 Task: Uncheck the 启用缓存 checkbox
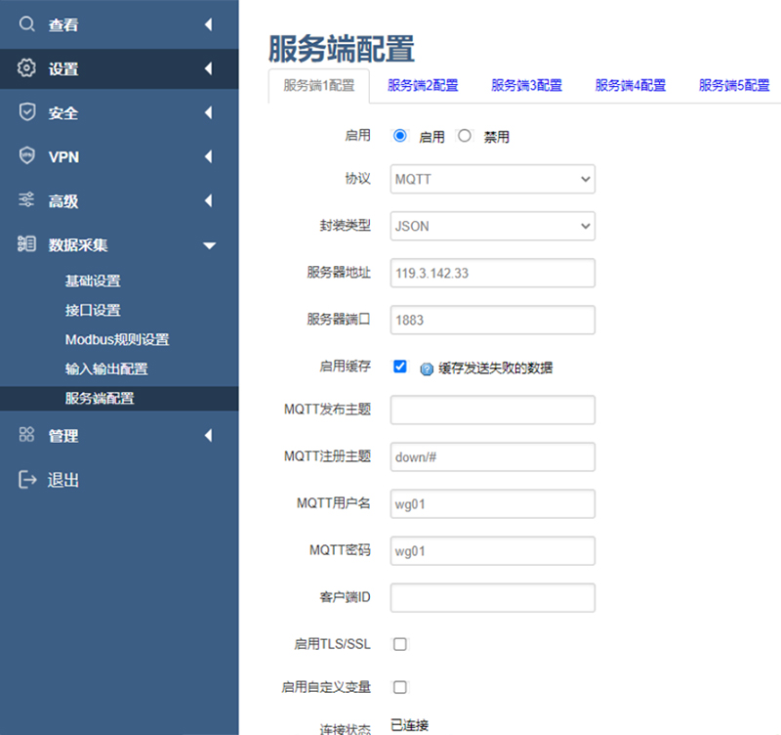click(x=399, y=367)
